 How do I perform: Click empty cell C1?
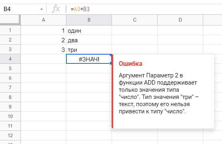click(x=135, y=30)
